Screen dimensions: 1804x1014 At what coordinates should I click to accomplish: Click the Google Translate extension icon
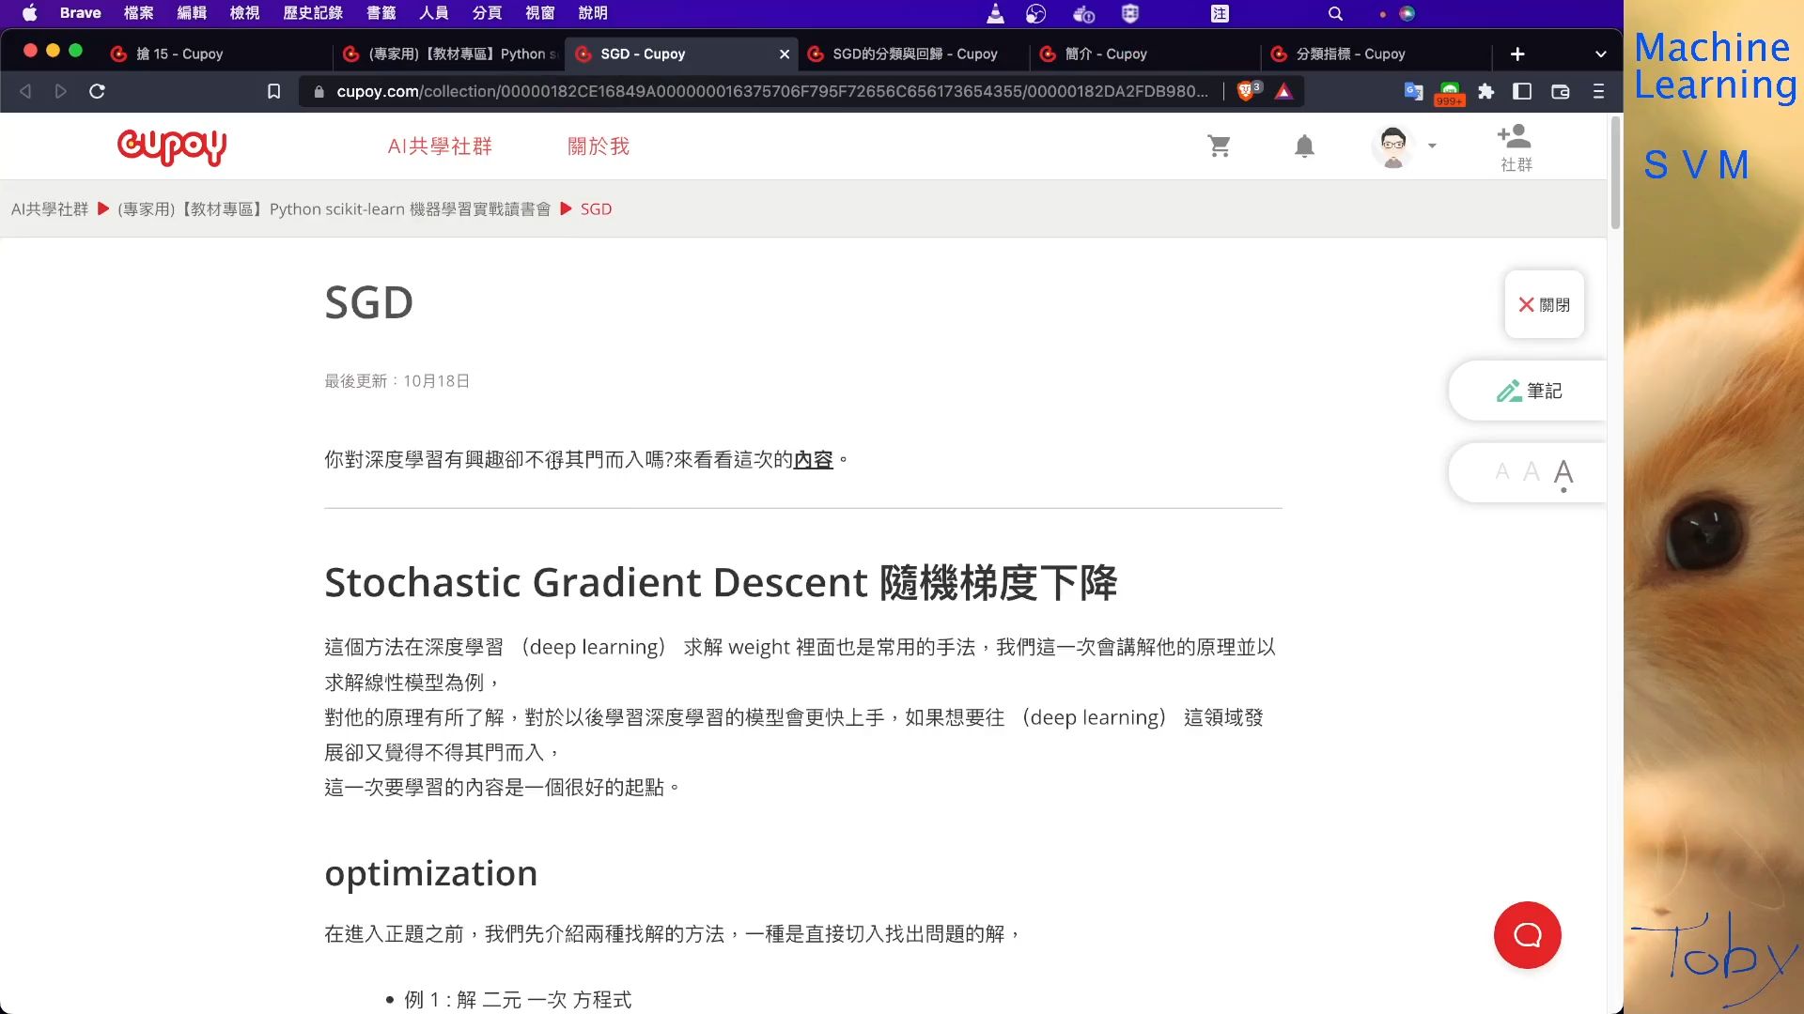point(1412,91)
